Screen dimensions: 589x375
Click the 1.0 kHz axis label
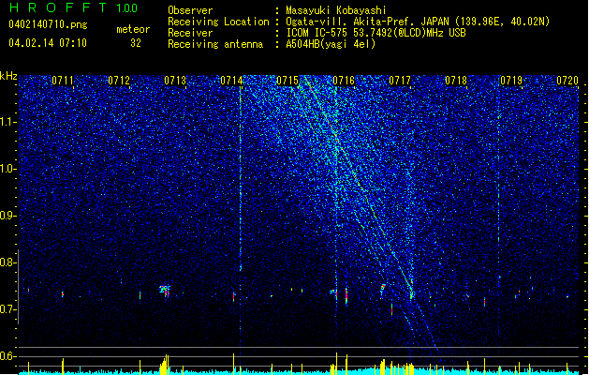click(x=8, y=169)
